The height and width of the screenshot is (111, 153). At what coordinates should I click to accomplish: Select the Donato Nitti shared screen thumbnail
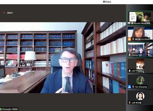point(140,18)
